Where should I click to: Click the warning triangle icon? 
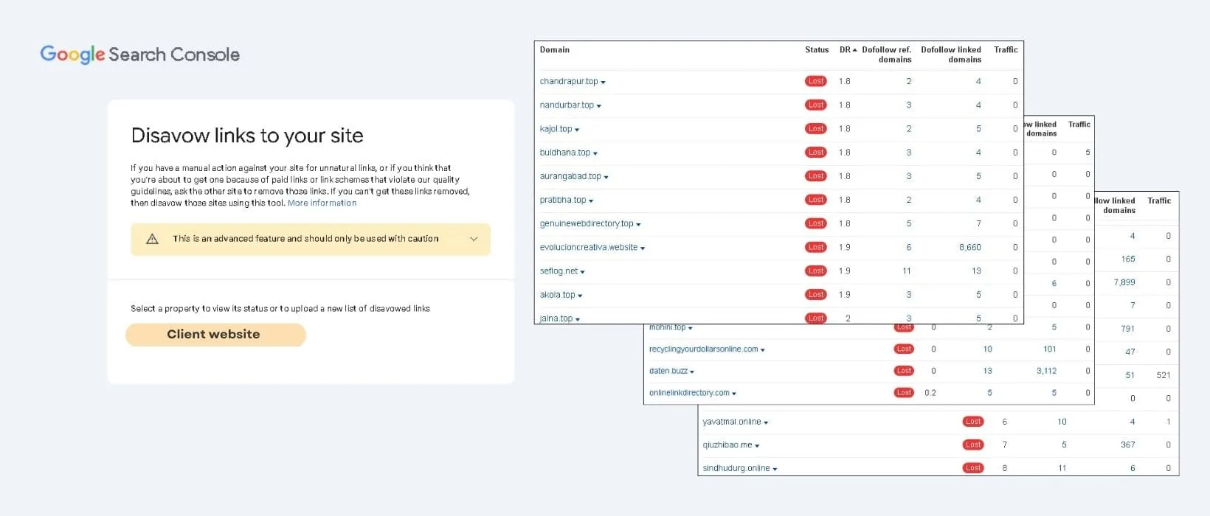[x=152, y=239]
